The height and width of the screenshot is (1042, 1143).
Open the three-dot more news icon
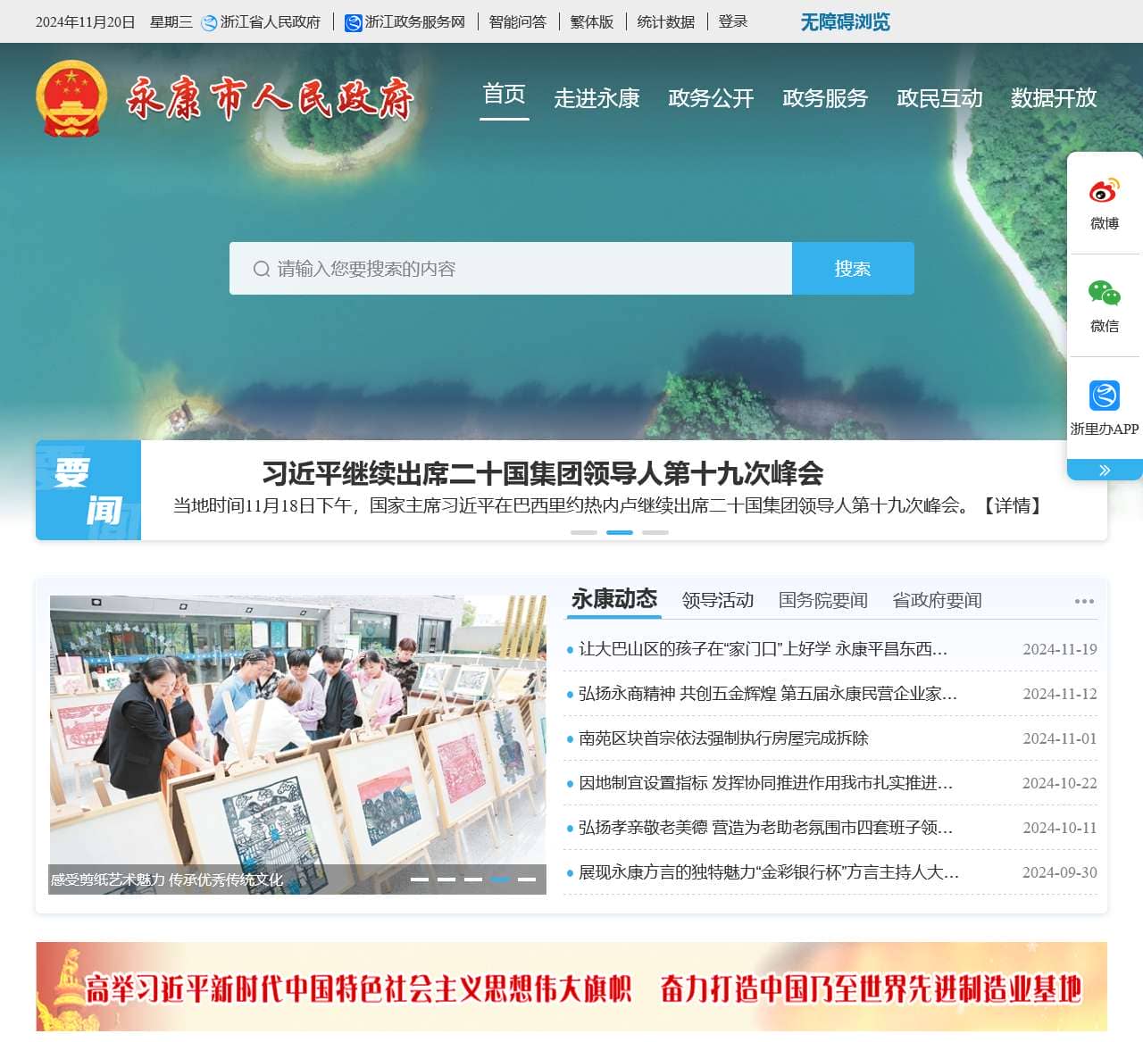[x=1084, y=601]
